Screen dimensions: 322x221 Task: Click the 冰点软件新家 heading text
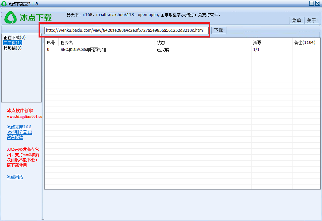point(20,111)
